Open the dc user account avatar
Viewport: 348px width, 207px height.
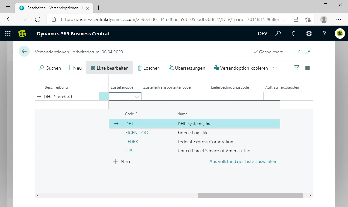[x=340, y=33]
